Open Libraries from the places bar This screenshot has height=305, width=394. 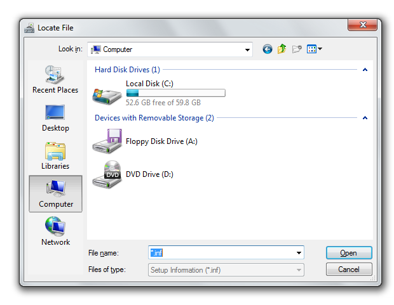(x=55, y=156)
